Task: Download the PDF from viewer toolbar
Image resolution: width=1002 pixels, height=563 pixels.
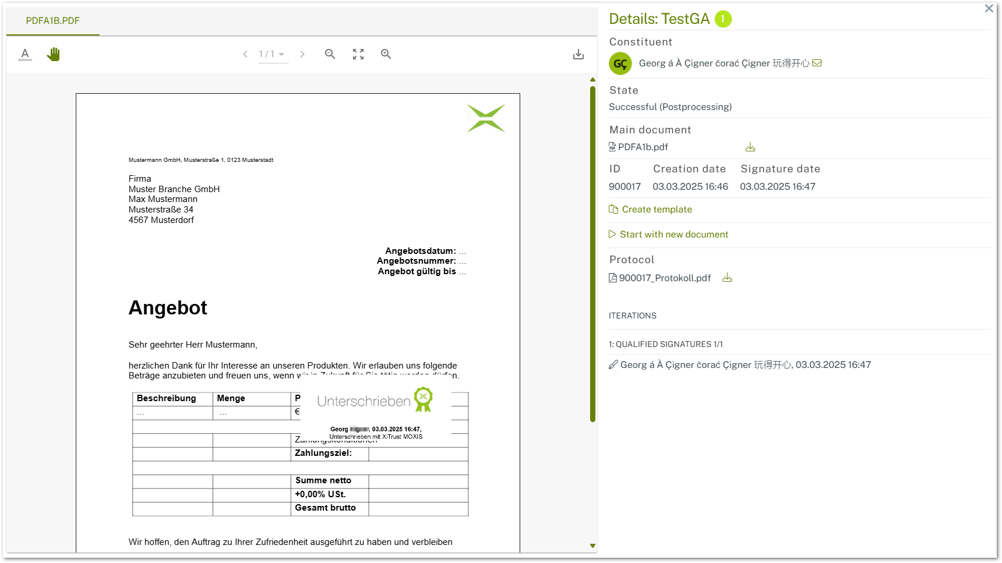Action: coord(578,54)
